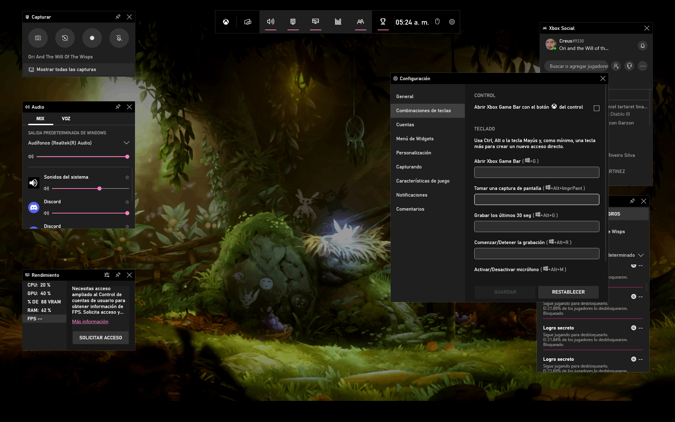
Task: Click Tomar una captura de pantalla shortcut field
Action: 536,199
